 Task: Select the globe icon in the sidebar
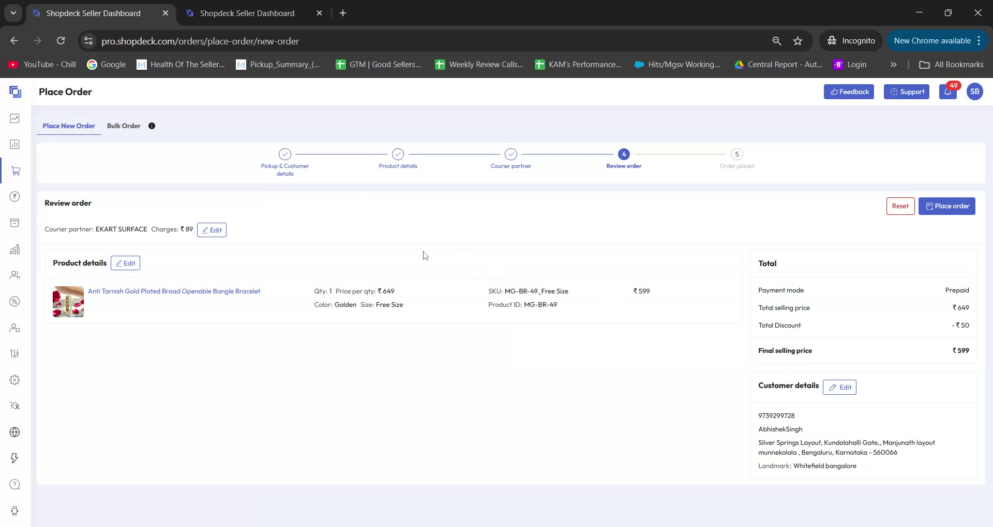15,432
